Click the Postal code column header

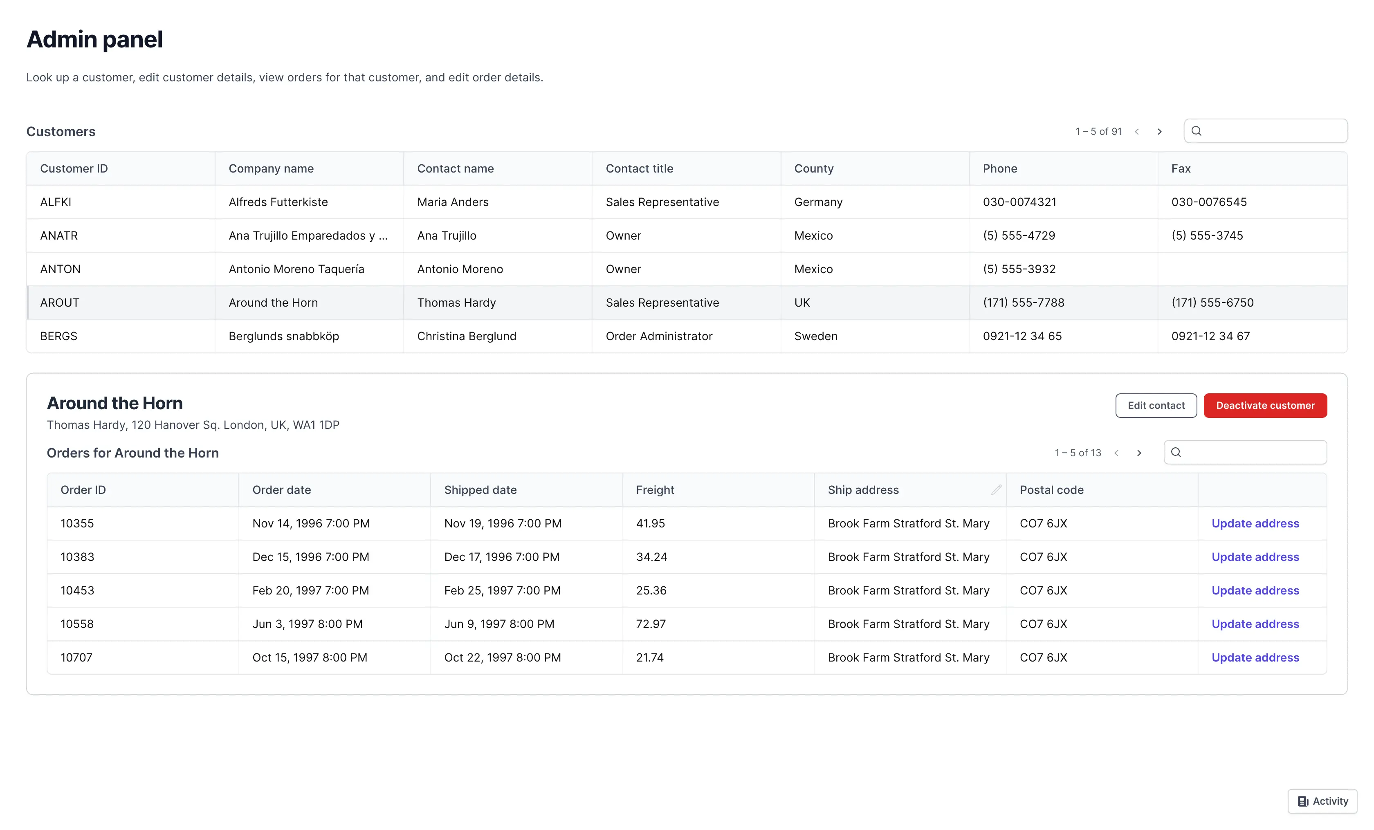point(1102,490)
